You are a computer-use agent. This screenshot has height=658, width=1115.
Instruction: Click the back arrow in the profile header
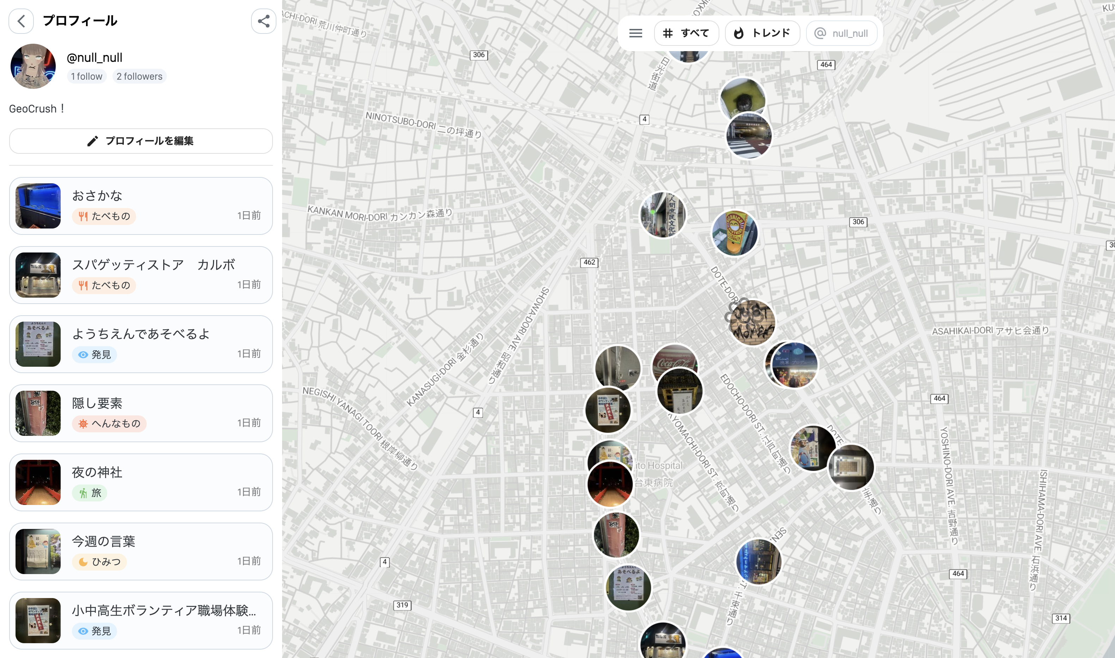[21, 21]
